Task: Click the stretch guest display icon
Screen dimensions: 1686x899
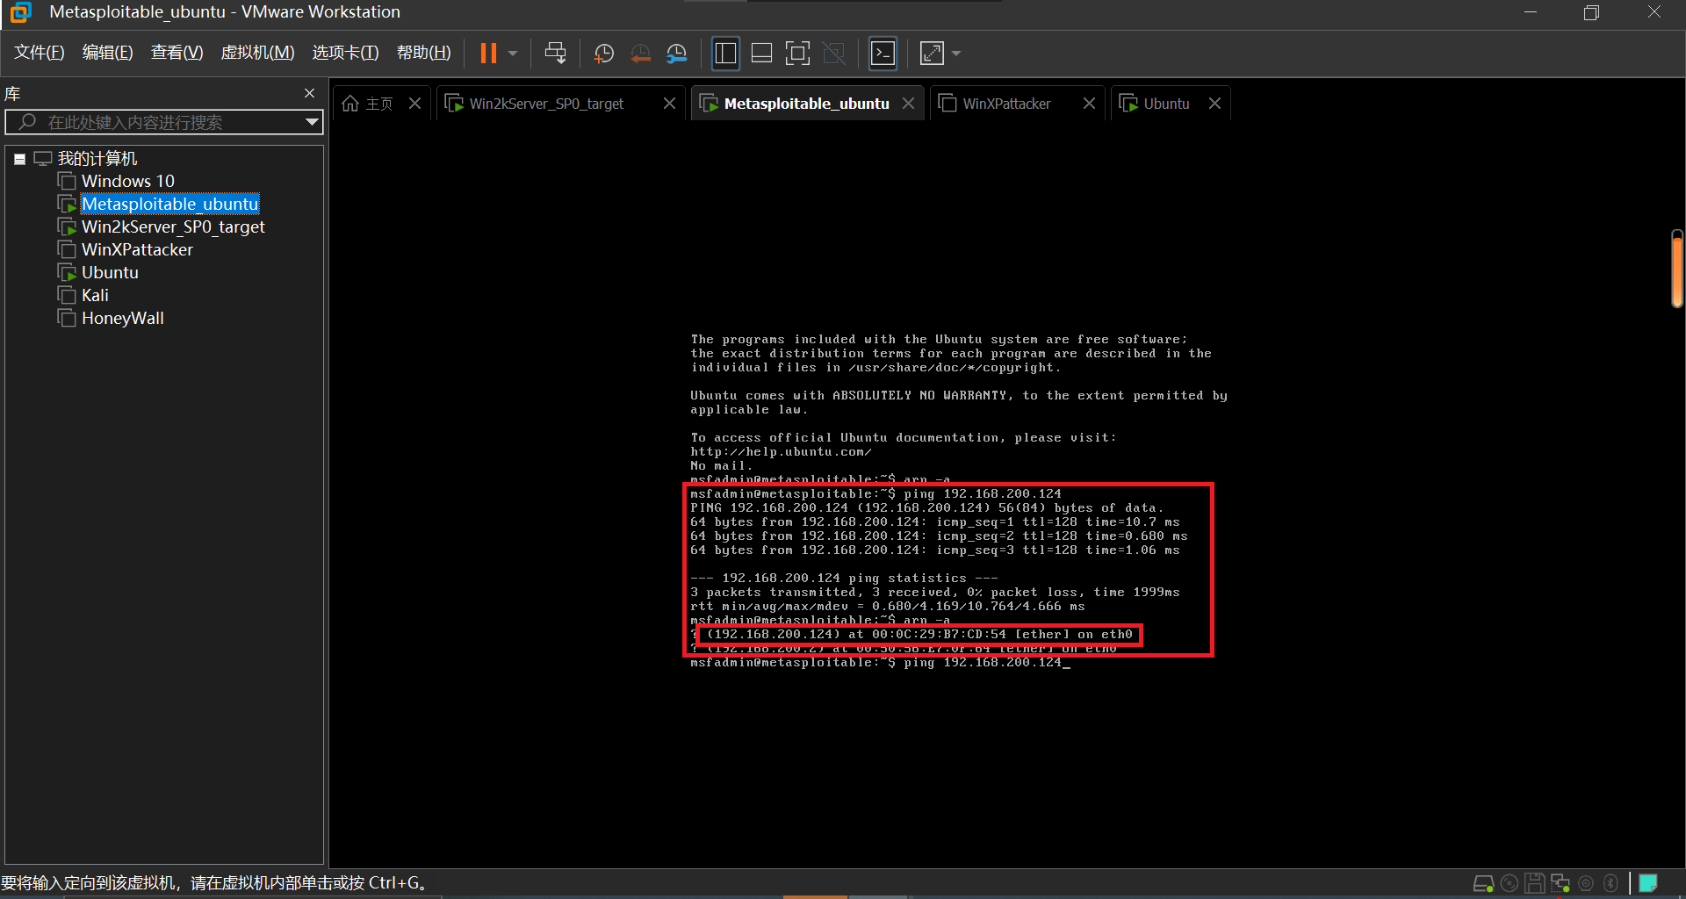Action: (x=932, y=54)
